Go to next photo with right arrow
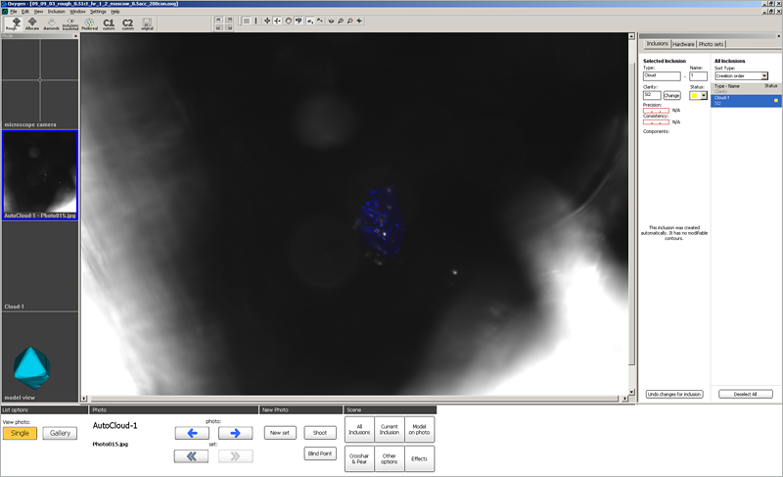The height and width of the screenshot is (477, 783). (x=235, y=433)
